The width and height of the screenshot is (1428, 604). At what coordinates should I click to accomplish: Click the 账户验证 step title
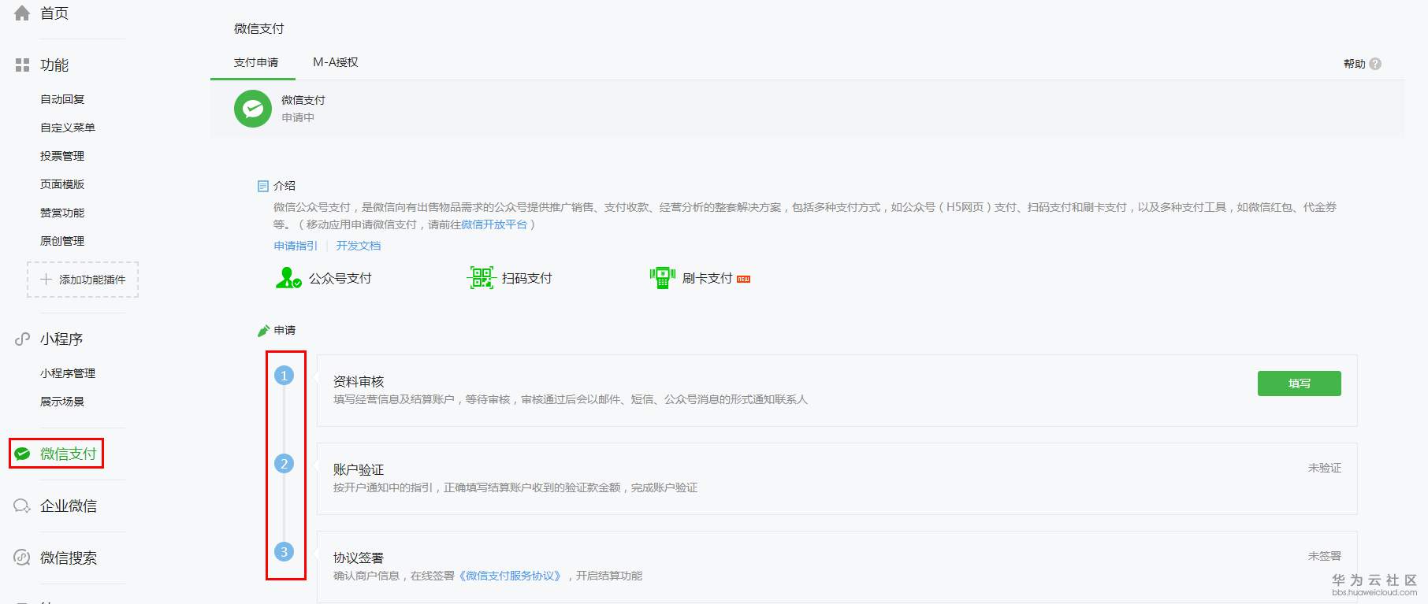point(359,469)
